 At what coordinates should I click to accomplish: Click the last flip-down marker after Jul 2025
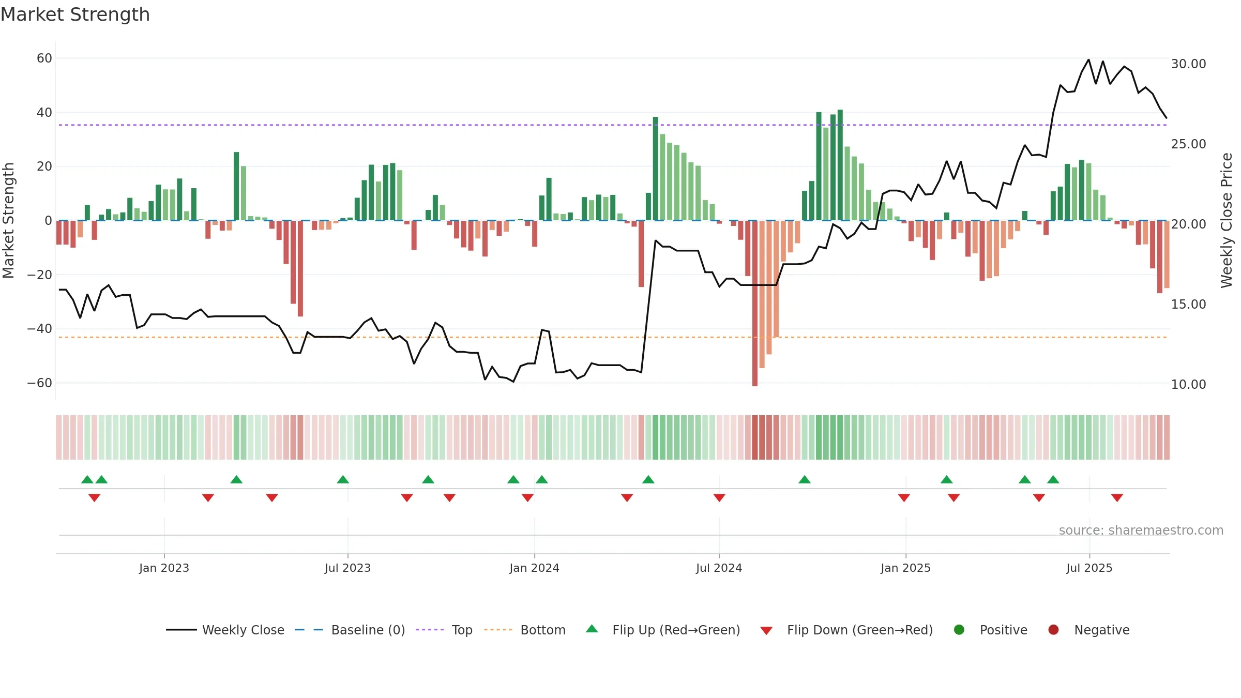(1117, 498)
